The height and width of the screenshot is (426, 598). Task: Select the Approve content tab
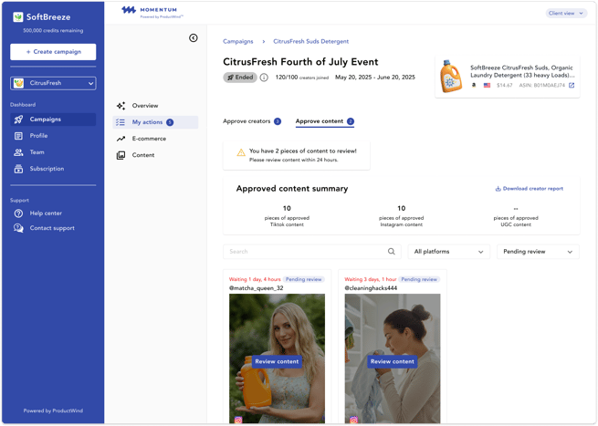pyautogui.click(x=325, y=121)
